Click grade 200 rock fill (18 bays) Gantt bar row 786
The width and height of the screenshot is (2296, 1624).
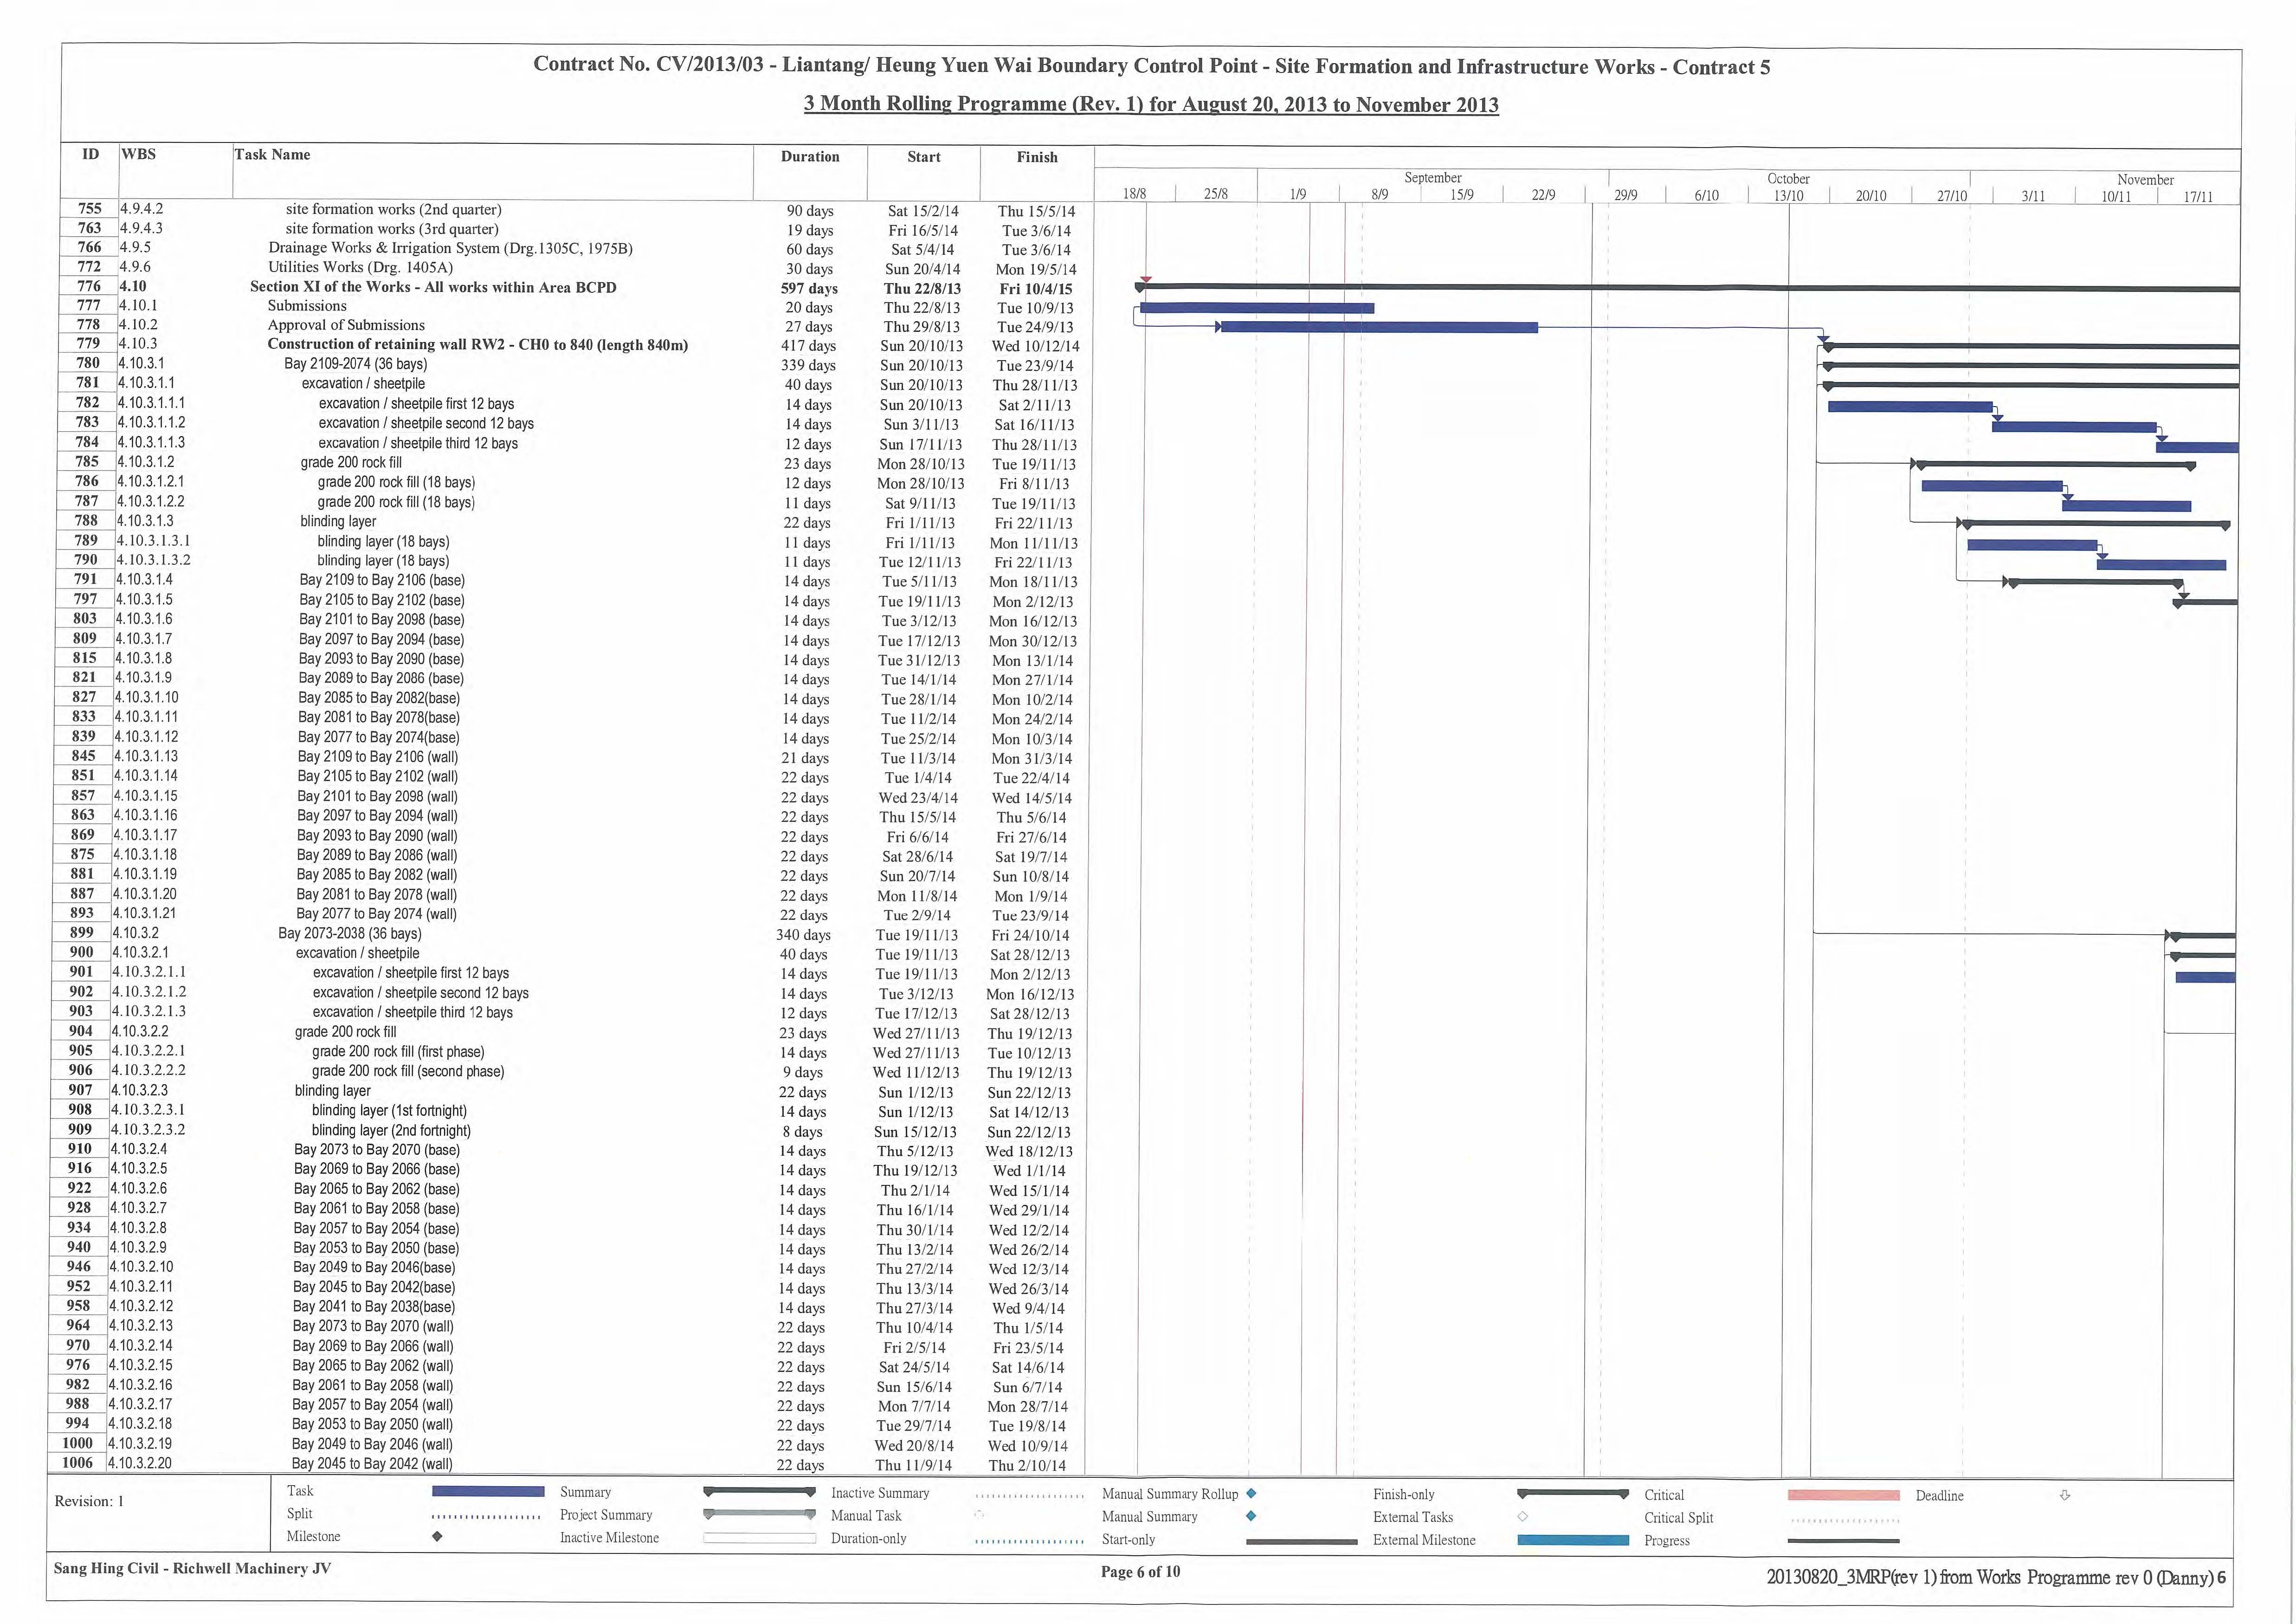[x=1992, y=486]
